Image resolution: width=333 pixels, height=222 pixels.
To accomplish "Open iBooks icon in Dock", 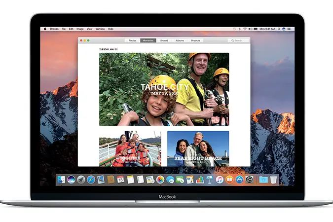I will pos(229,180).
